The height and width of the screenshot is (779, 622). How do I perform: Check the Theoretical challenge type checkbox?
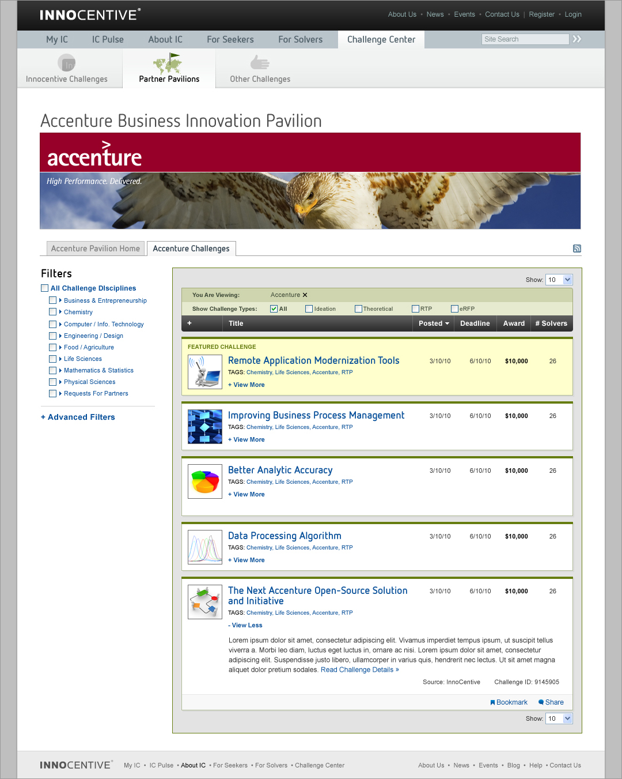coord(358,308)
